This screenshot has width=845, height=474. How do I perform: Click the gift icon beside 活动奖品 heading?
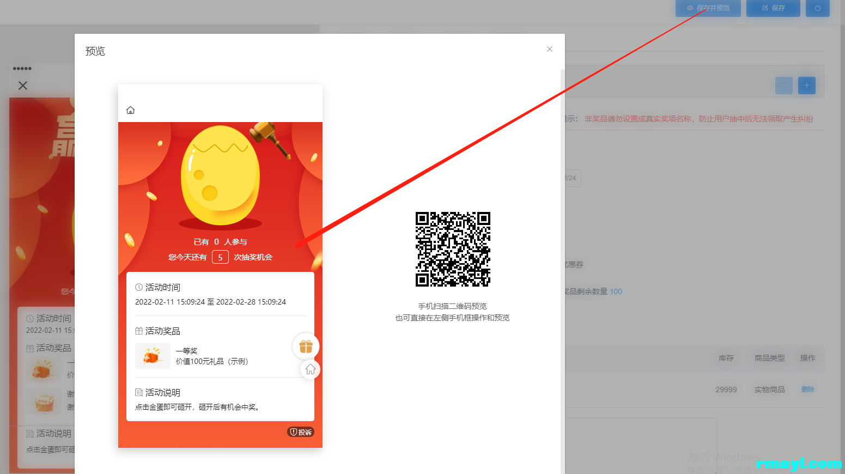(139, 331)
